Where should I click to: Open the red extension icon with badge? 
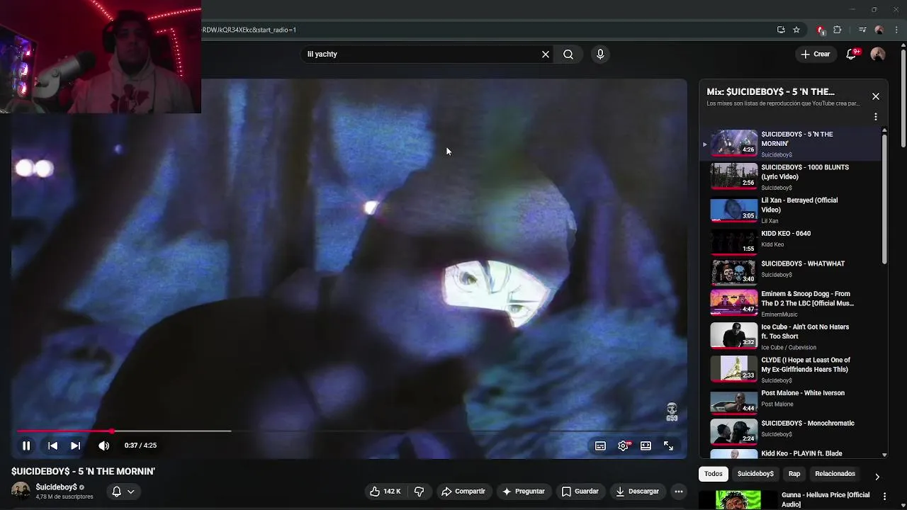pos(821,30)
